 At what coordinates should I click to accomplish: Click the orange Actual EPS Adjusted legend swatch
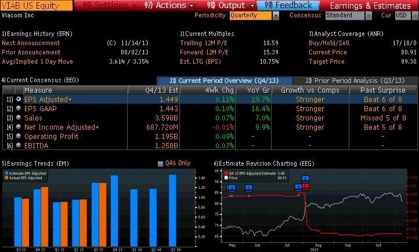point(7,178)
